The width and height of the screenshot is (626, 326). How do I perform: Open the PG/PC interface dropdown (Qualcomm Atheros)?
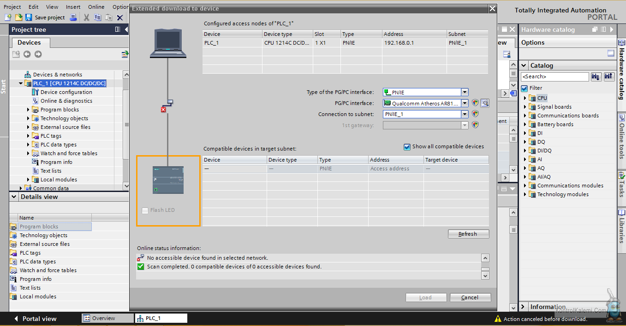click(x=465, y=103)
